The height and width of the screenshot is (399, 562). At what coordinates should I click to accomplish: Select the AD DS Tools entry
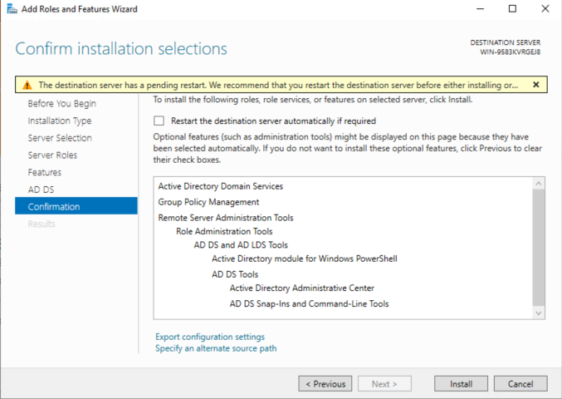(235, 274)
